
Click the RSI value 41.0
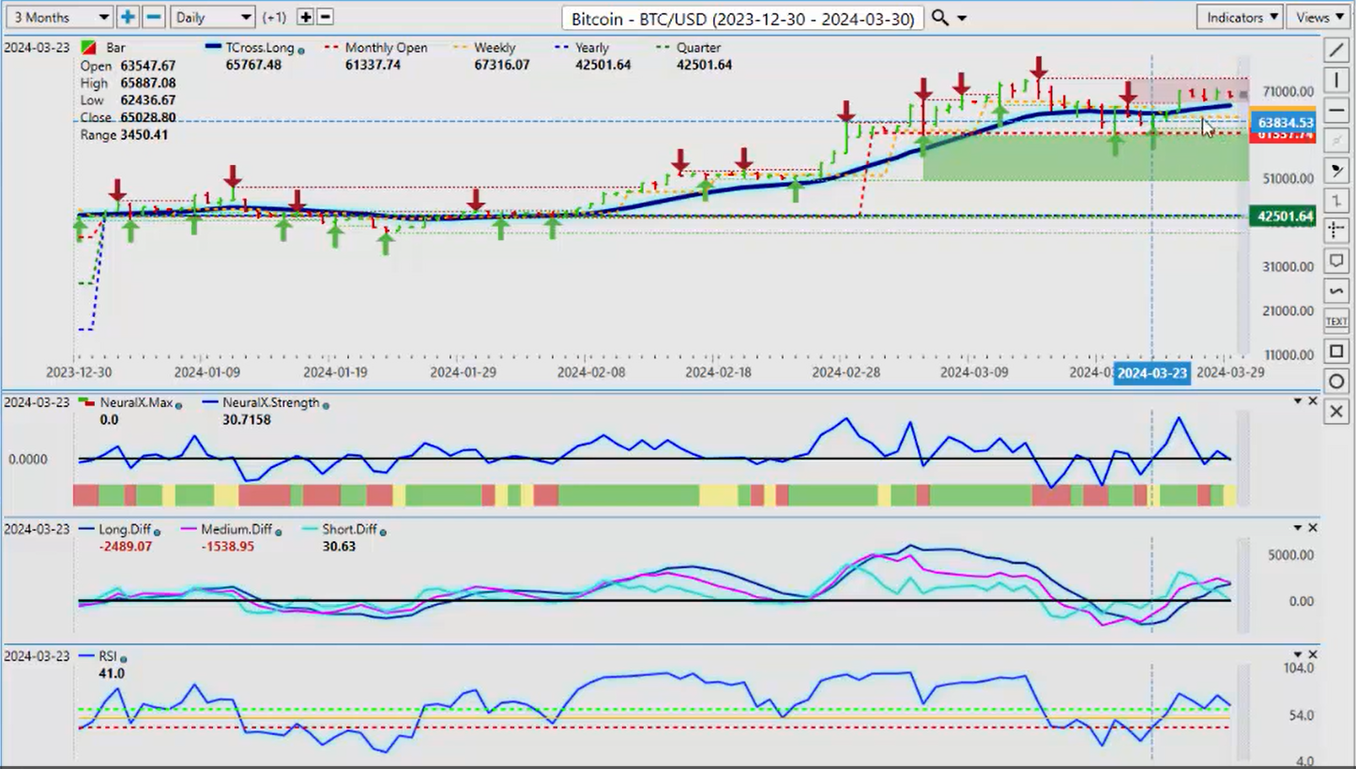[110, 673]
